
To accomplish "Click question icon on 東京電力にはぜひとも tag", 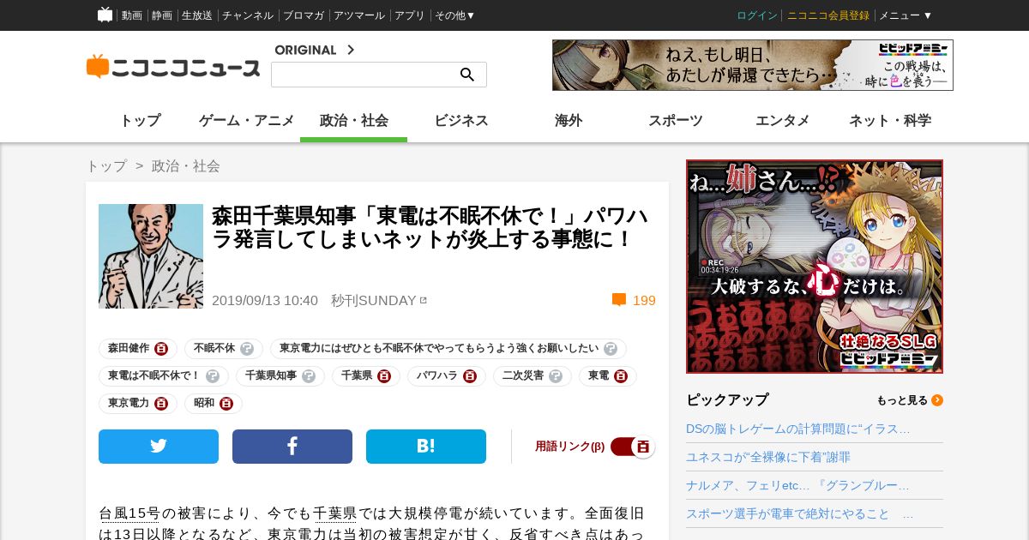I will [611, 349].
